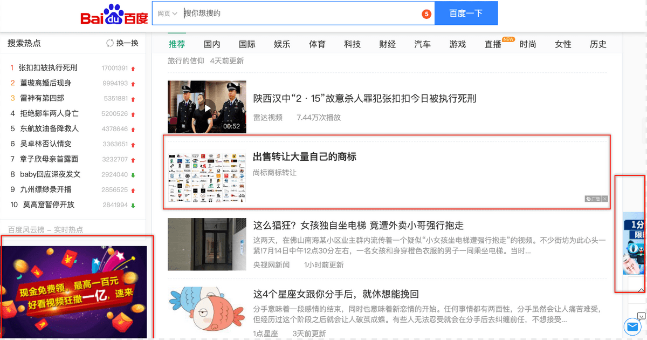Click the cartoon fish article thumbnail
Viewport: 647px width, 340px height.
[x=207, y=312]
